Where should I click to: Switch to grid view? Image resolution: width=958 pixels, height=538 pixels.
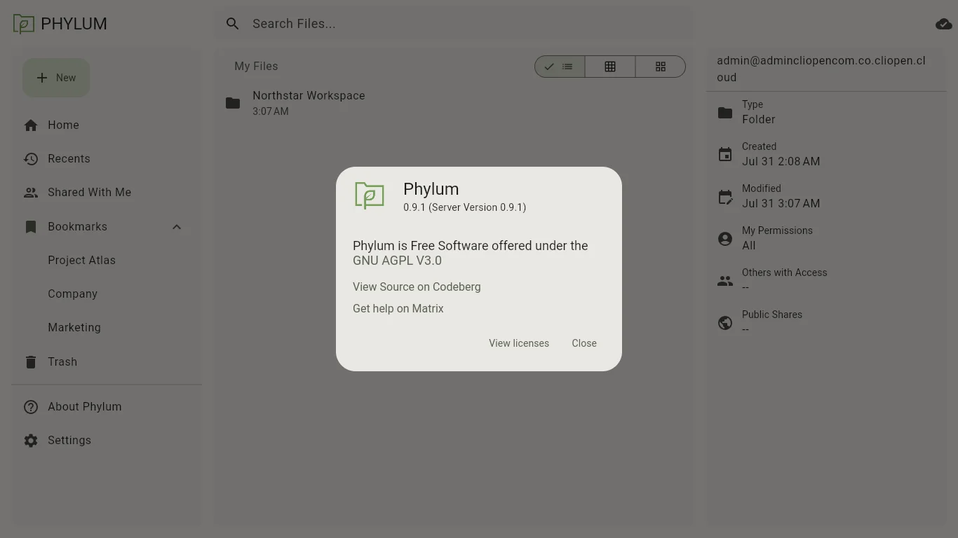[x=660, y=67]
